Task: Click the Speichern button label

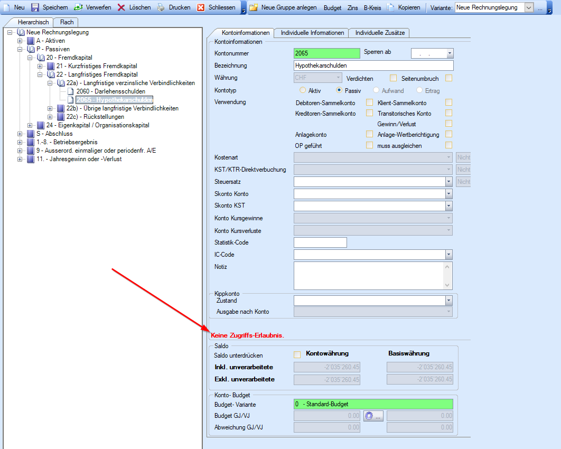Action: coord(55,7)
